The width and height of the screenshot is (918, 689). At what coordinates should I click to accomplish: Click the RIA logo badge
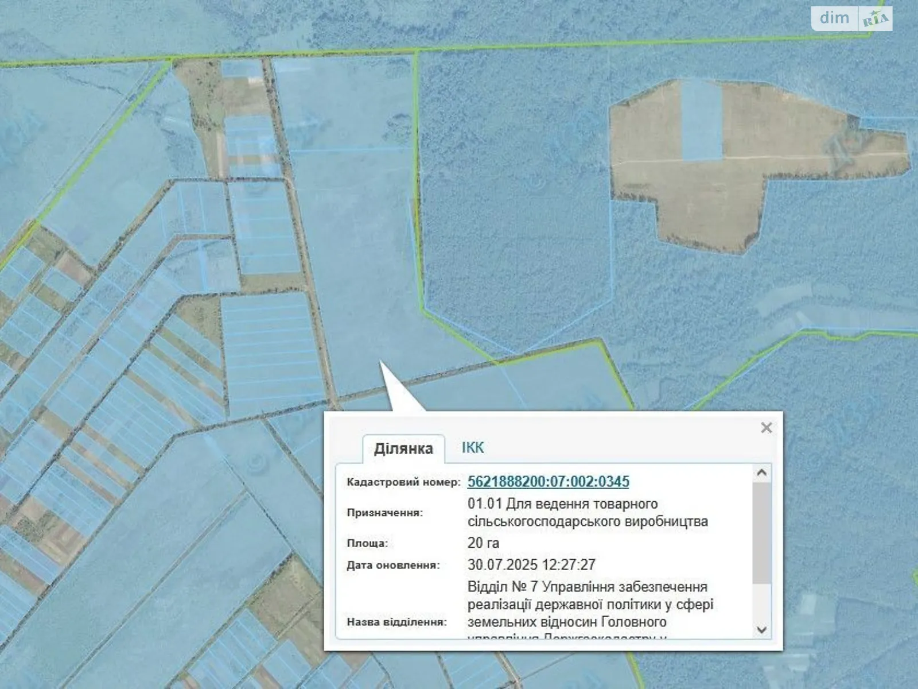tap(876, 20)
